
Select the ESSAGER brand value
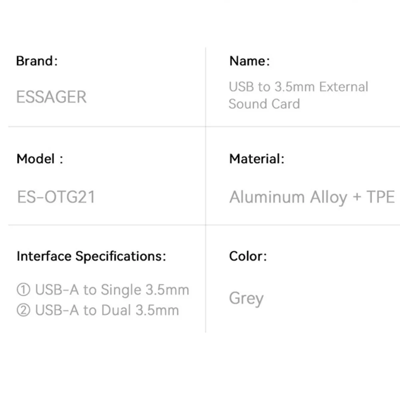(51, 97)
